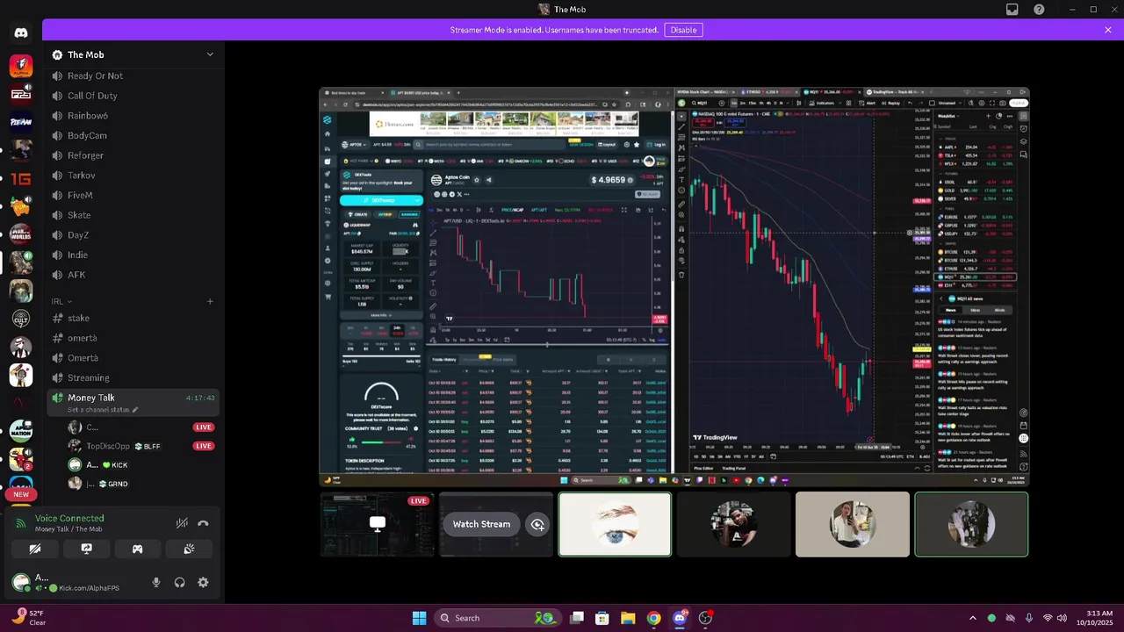Create a channel in the IRL category
Viewport: 1124px width, 632px height.
tap(210, 301)
